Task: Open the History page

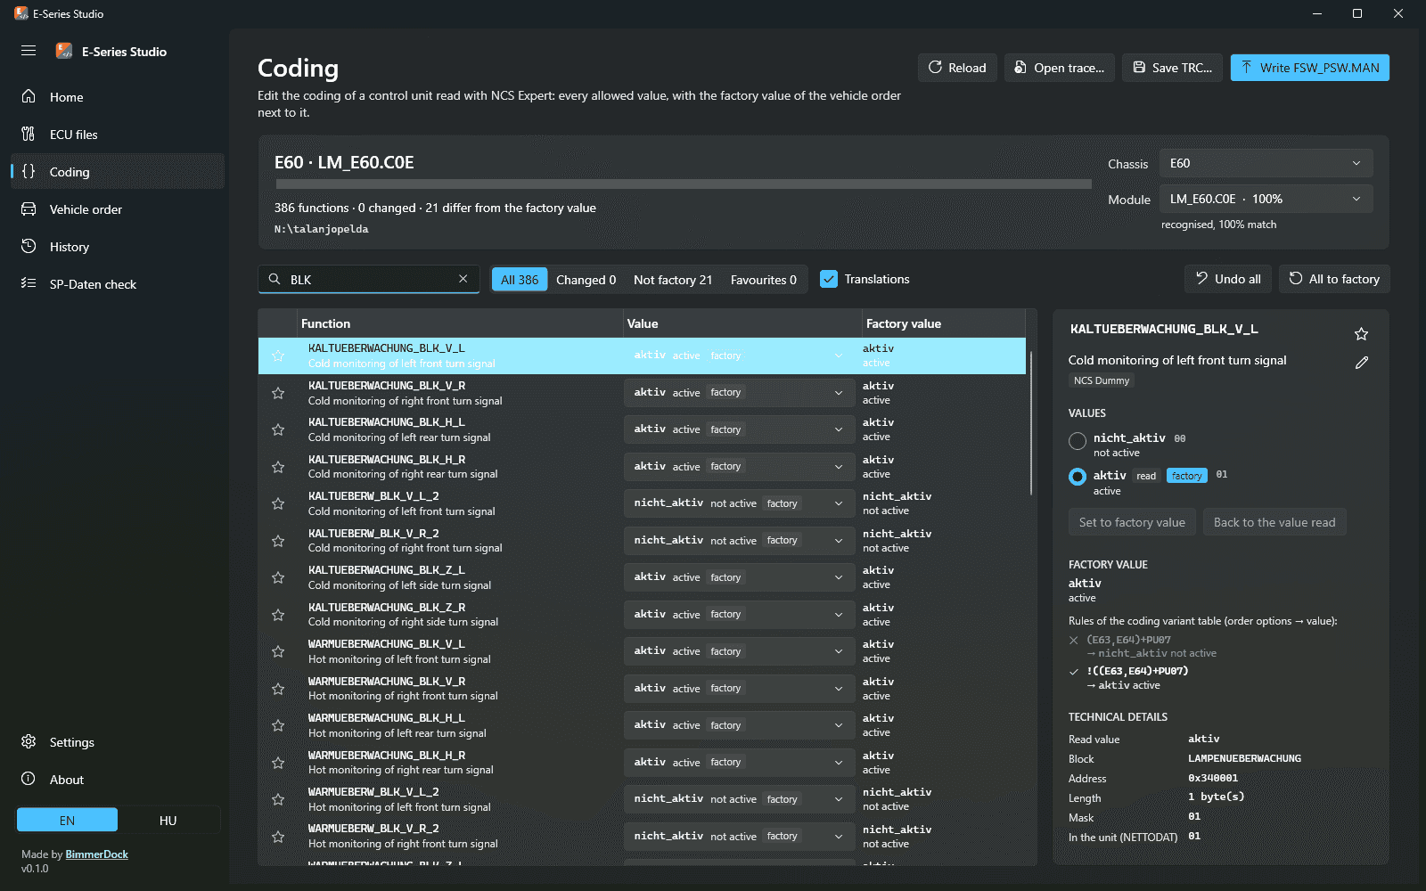Action: pos(118,247)
